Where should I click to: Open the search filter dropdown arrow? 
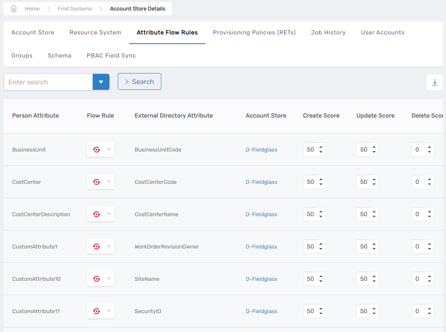tap(101, 82)
